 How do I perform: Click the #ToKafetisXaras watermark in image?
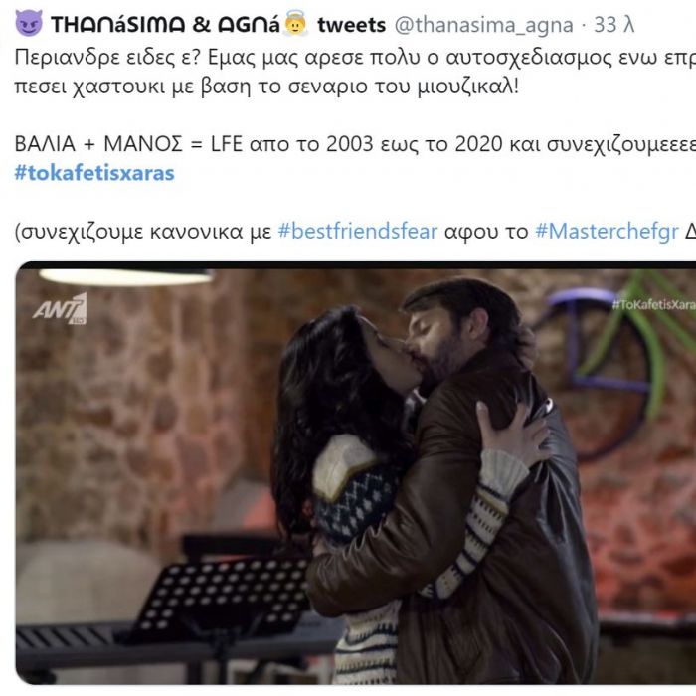click(x=653, y=304)
